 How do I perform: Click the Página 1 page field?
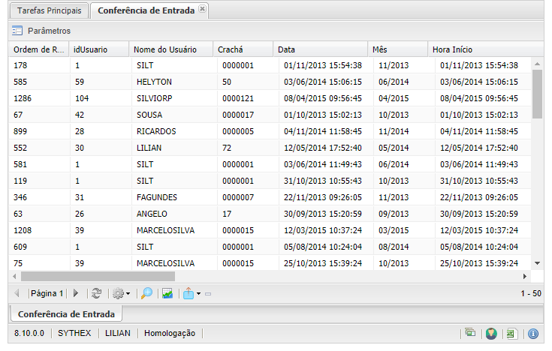pyautogui.click(x=47, y=293)
